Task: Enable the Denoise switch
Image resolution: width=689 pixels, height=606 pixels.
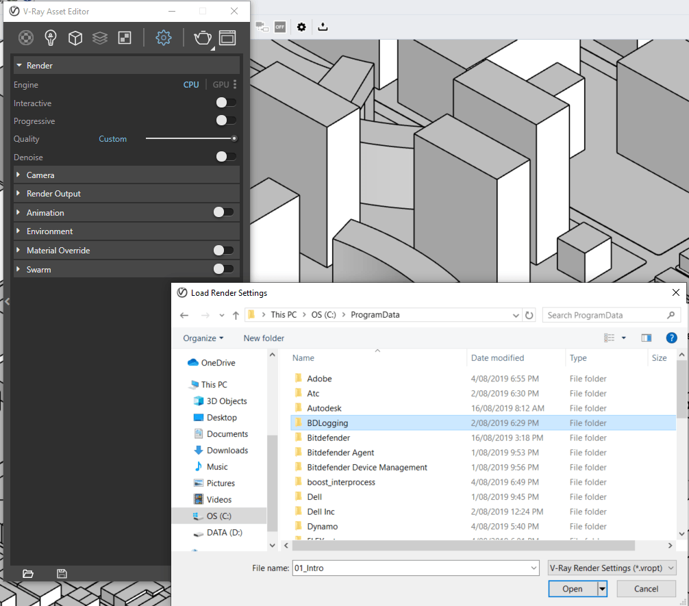Action: 226,156
